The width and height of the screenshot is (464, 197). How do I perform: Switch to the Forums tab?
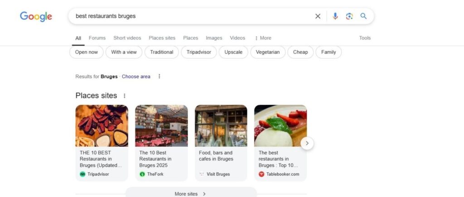coord(97,38)
